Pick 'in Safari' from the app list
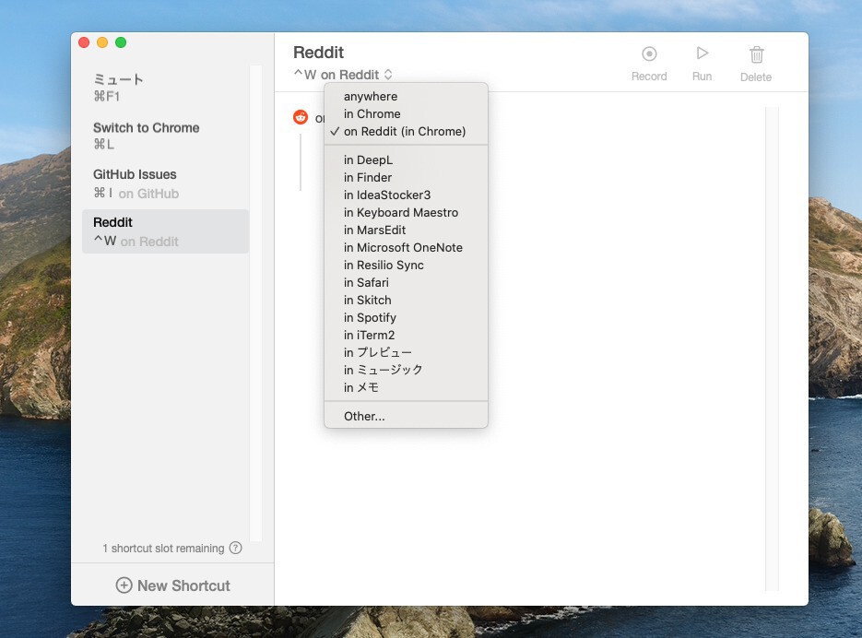This screenshot has height=638, width=862. pyautogui.click(x=366, y=283)
